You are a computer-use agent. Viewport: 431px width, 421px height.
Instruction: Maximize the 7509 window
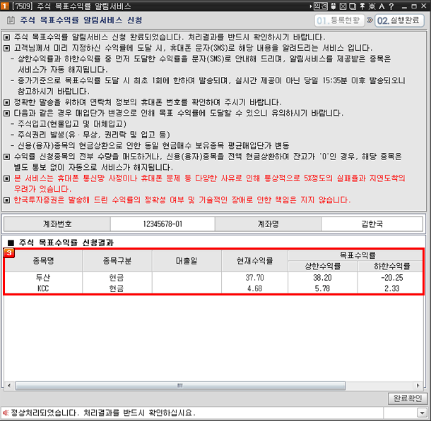(x=414, y=6)
